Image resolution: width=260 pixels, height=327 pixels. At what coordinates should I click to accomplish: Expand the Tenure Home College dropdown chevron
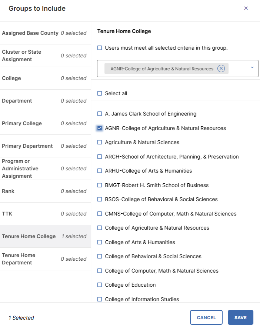pyautogui.click(x=251, y=68)
